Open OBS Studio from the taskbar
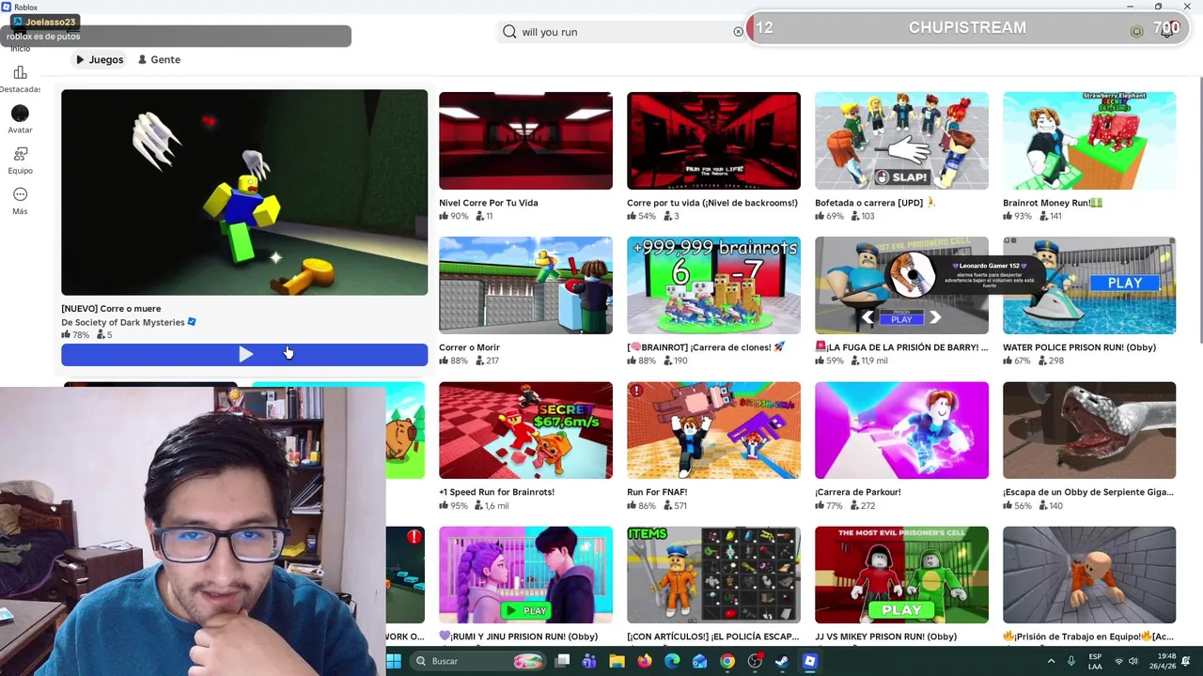 [755, 661]
